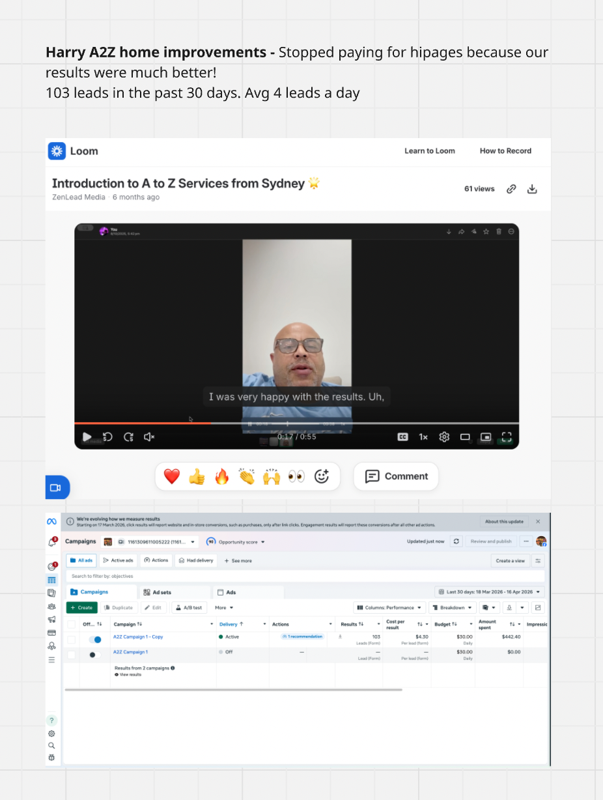Switch to theater mode view

coord(465,437)
